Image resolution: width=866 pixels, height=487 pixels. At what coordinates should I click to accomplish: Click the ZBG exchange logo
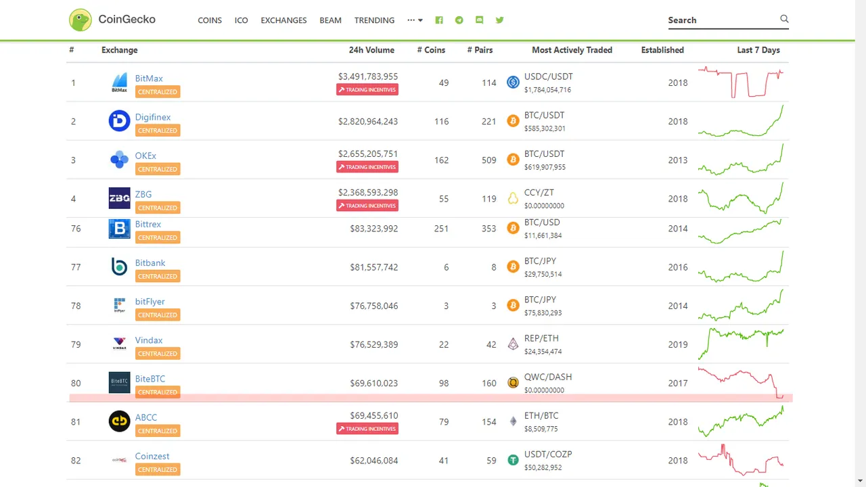point(120,198)
